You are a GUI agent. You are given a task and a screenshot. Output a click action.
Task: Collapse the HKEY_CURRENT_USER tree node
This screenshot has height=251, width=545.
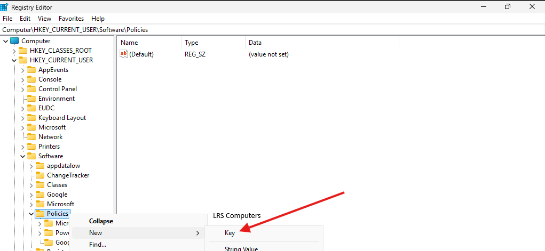(x=14, y=60)
